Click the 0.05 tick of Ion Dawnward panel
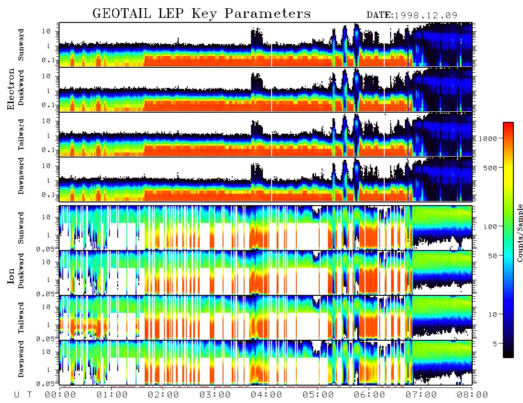Viewport: 523px width, 403px height. pos(45,384)
